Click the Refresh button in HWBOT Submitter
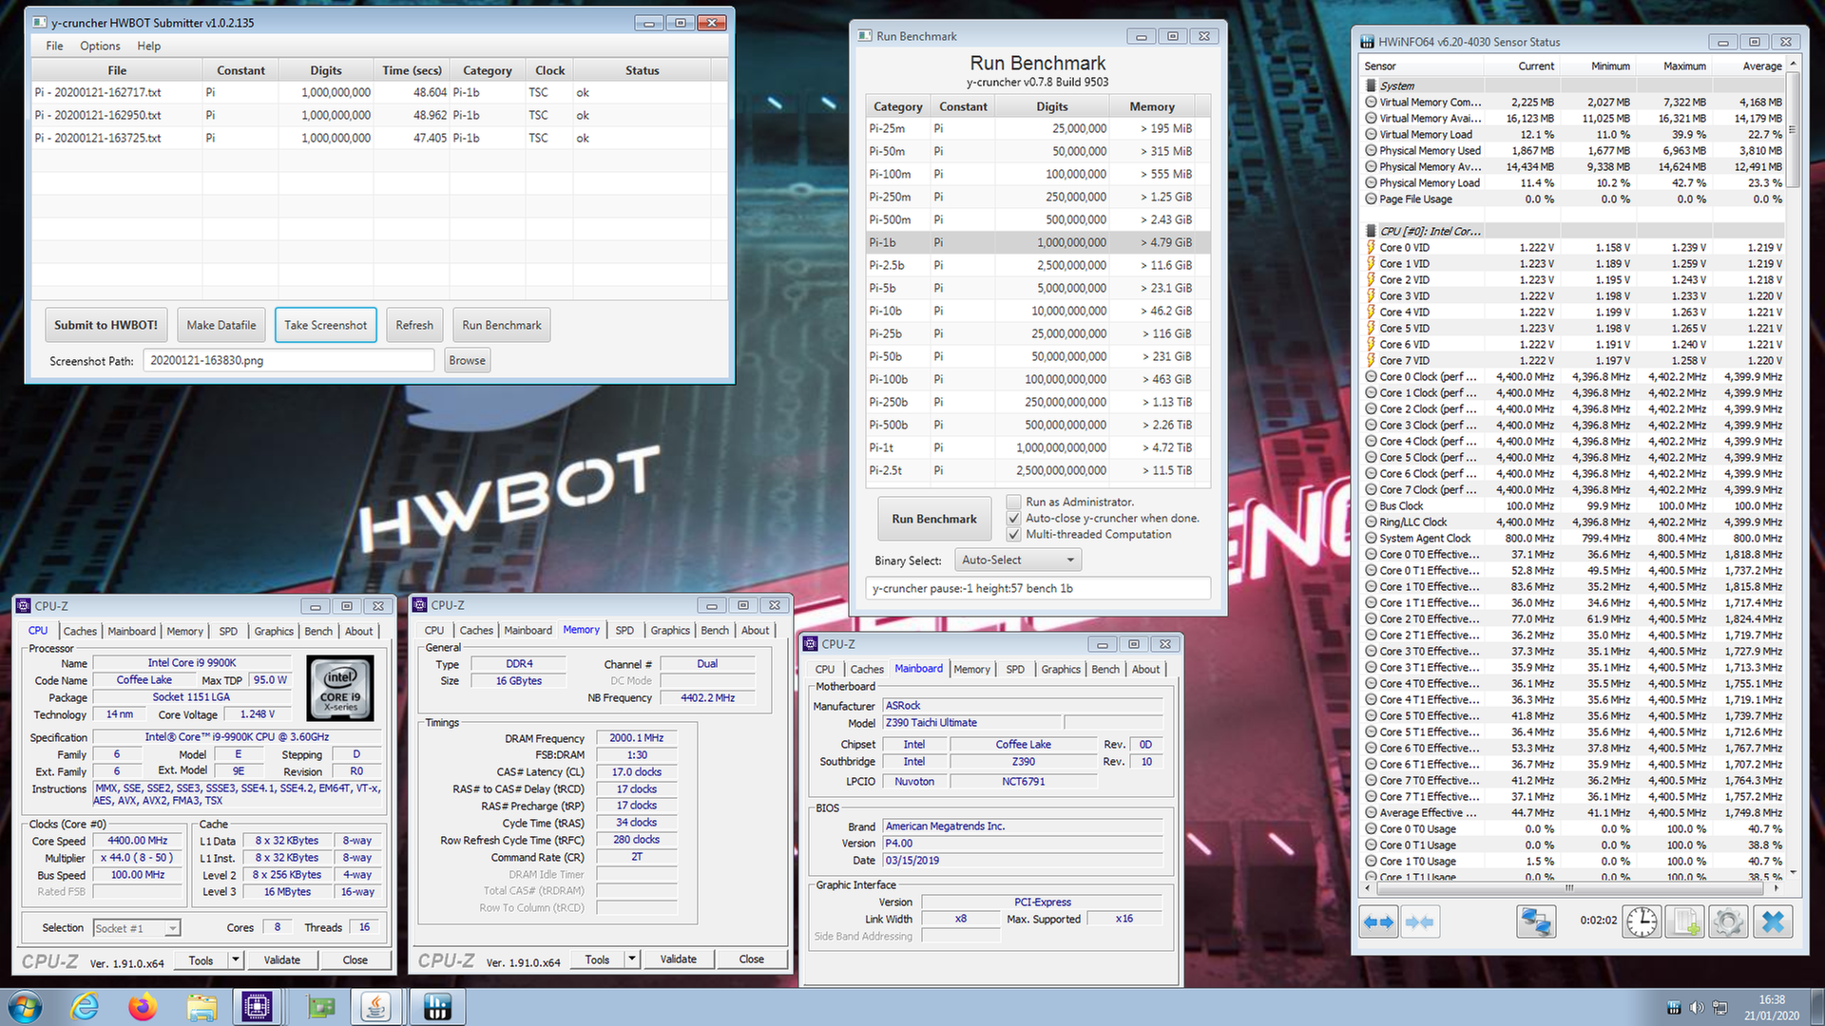The image size is (1825, 1026). tap(414, 325)
